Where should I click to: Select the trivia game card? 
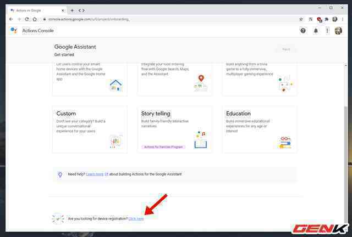tap(260, 80)
